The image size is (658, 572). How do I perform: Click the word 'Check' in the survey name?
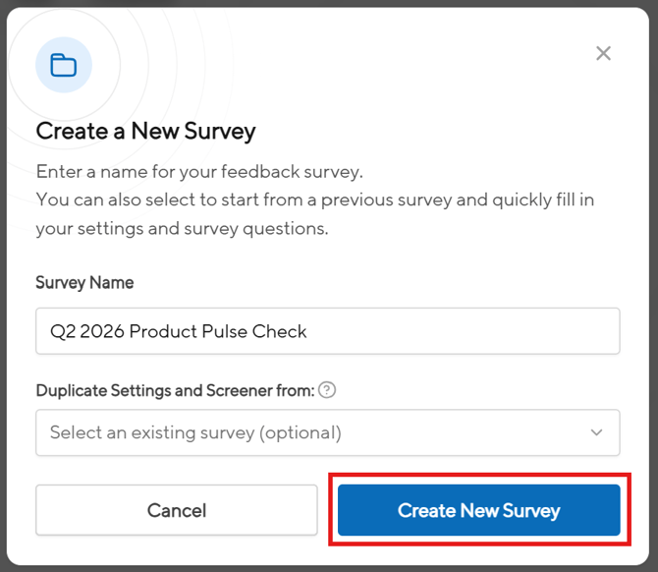pyautogui.click(x=280, y=331)
